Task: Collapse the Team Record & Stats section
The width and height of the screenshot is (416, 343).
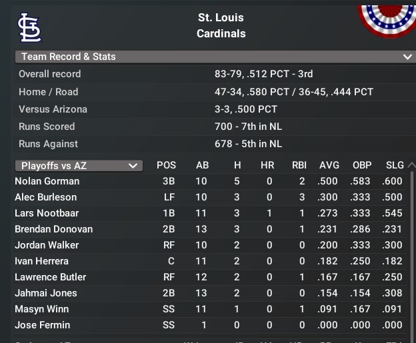Action: pos(407,57)
